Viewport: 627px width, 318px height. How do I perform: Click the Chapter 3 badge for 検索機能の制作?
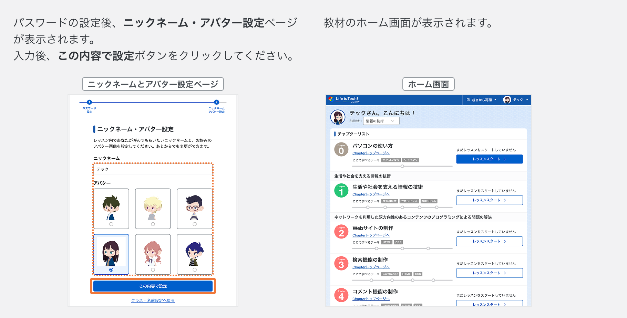click(x=341, y=263)
